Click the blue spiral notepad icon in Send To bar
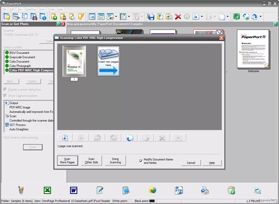 pyautogui.click(x=126, y=190)
